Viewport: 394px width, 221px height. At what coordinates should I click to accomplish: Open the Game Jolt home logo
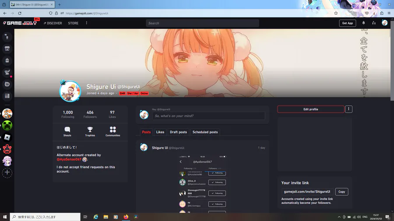[20, 23]
